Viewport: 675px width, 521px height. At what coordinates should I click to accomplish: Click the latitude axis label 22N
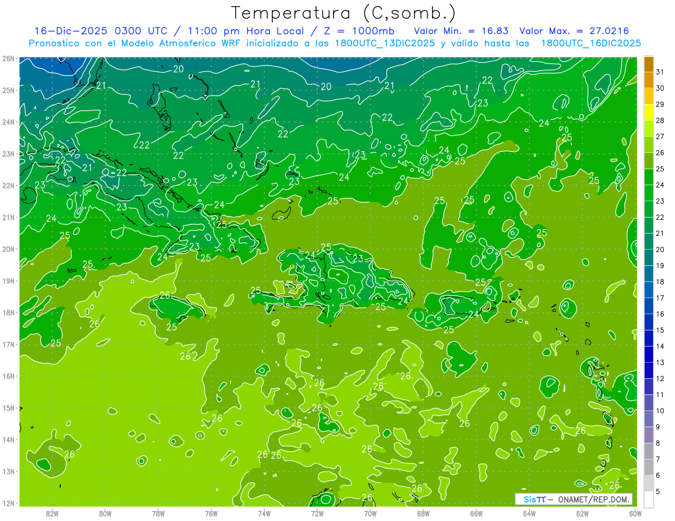8,185
